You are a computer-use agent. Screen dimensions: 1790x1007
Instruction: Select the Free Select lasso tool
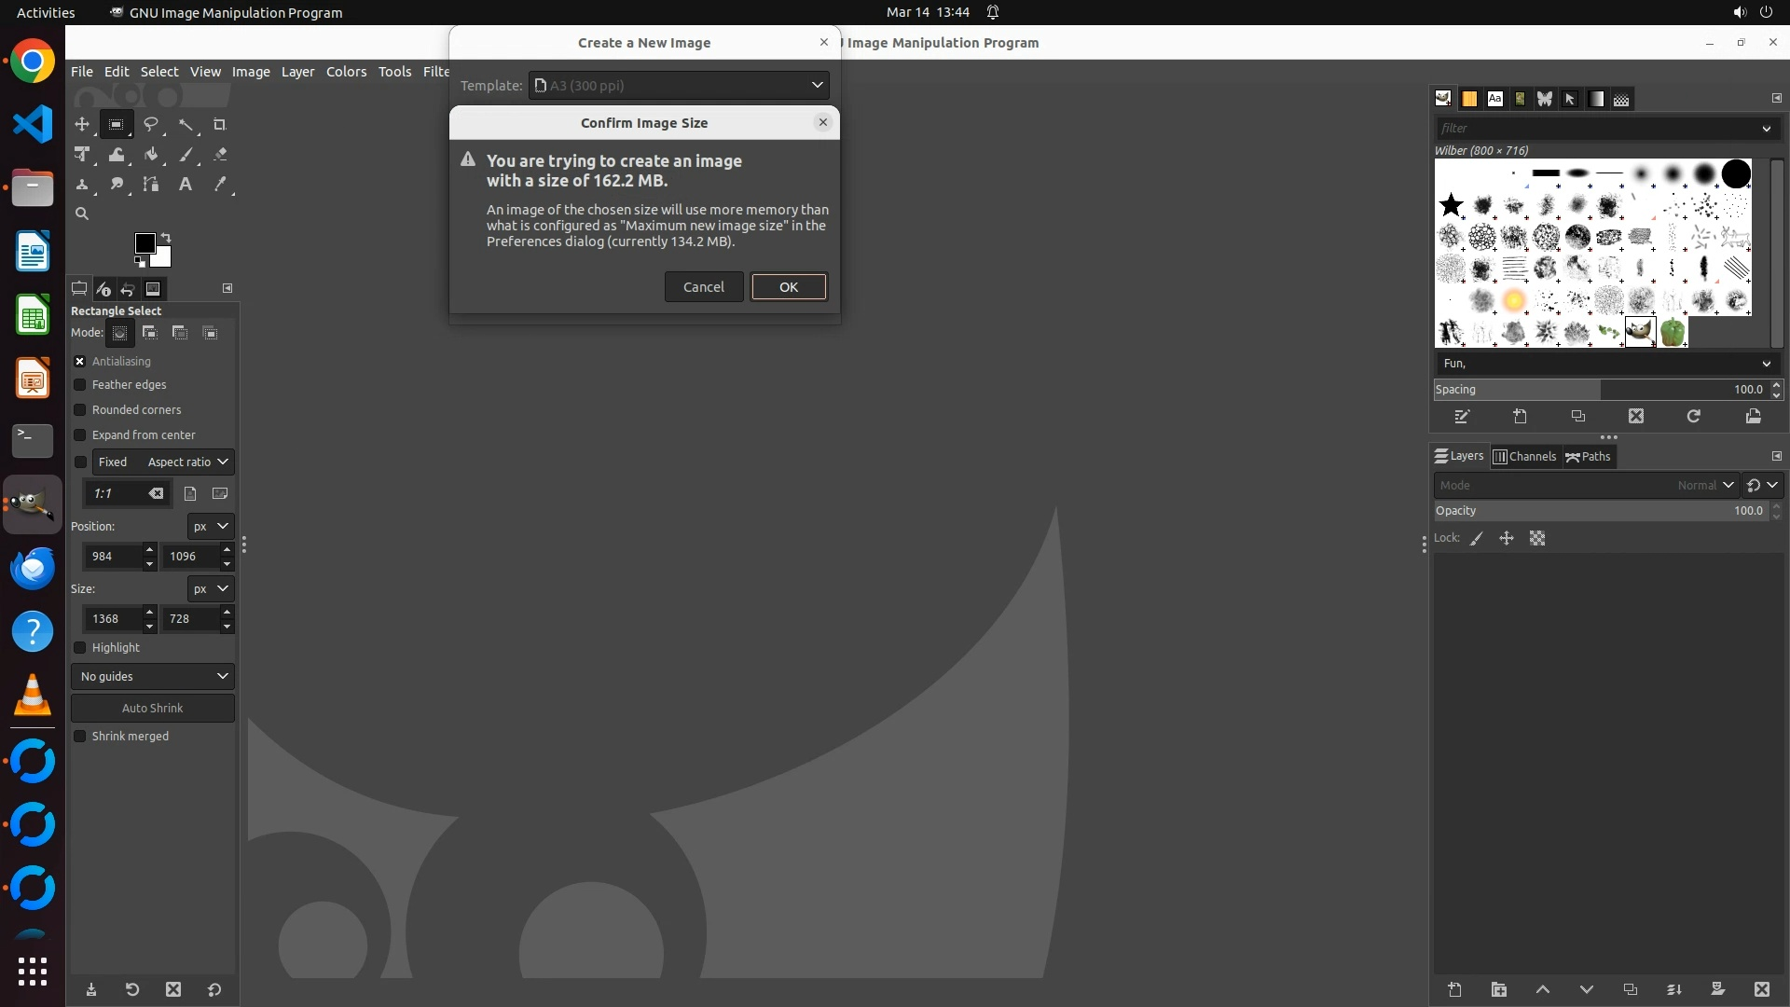pos(151,124)
